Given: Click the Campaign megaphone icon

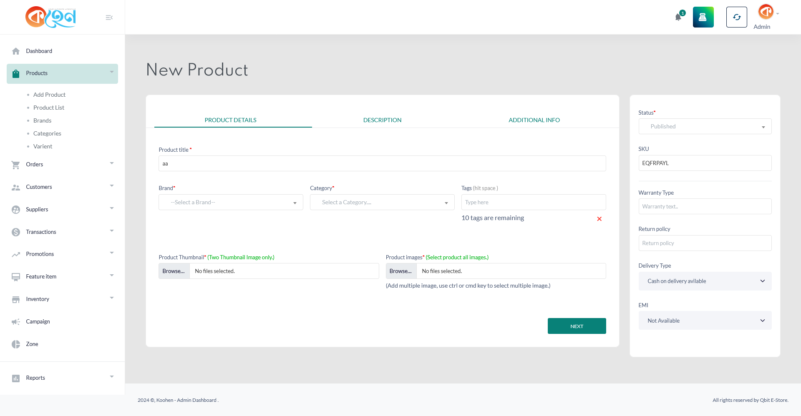Looking at the screenshot, I should [16, 322].
